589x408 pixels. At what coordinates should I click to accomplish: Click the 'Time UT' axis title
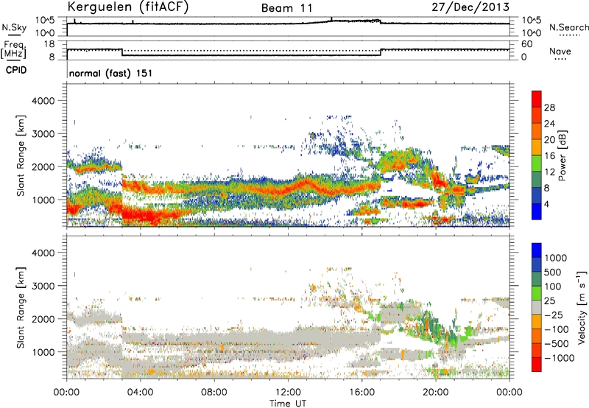tap(288, 404)
